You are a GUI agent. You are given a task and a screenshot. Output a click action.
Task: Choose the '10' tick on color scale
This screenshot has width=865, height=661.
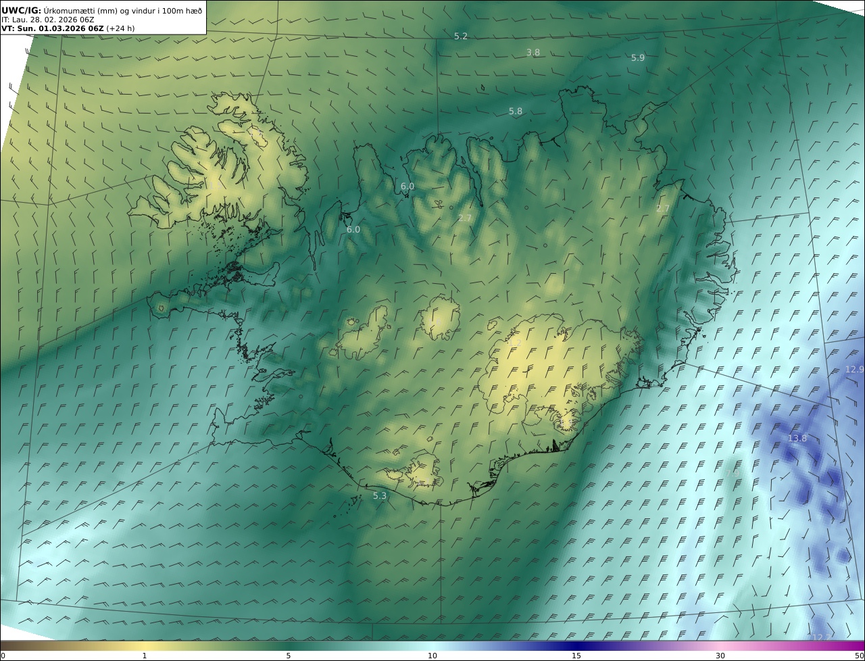coord(432,656)
